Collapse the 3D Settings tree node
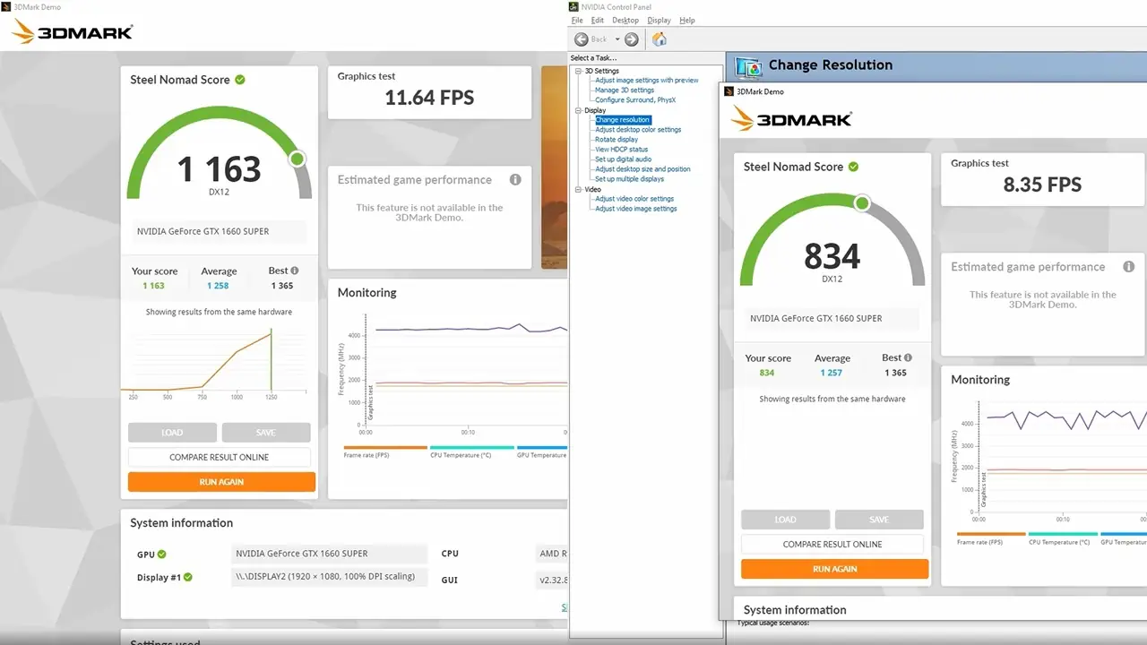This screenshot has height=645, width=1147. click(578, 71)
